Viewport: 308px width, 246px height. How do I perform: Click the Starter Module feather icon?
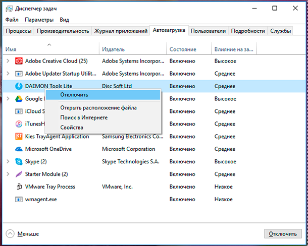[x=19, y=174]
